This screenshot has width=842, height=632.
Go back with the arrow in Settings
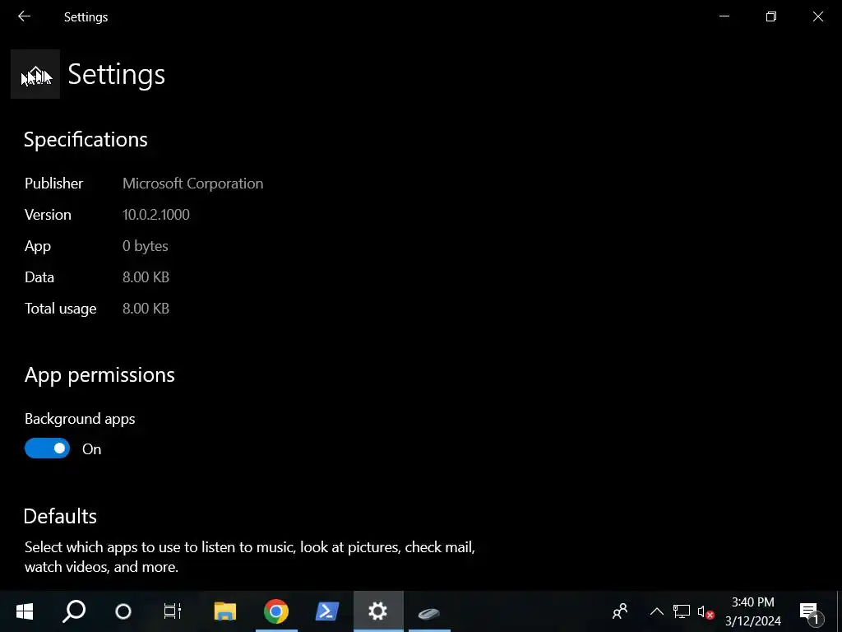pos(24,16)
